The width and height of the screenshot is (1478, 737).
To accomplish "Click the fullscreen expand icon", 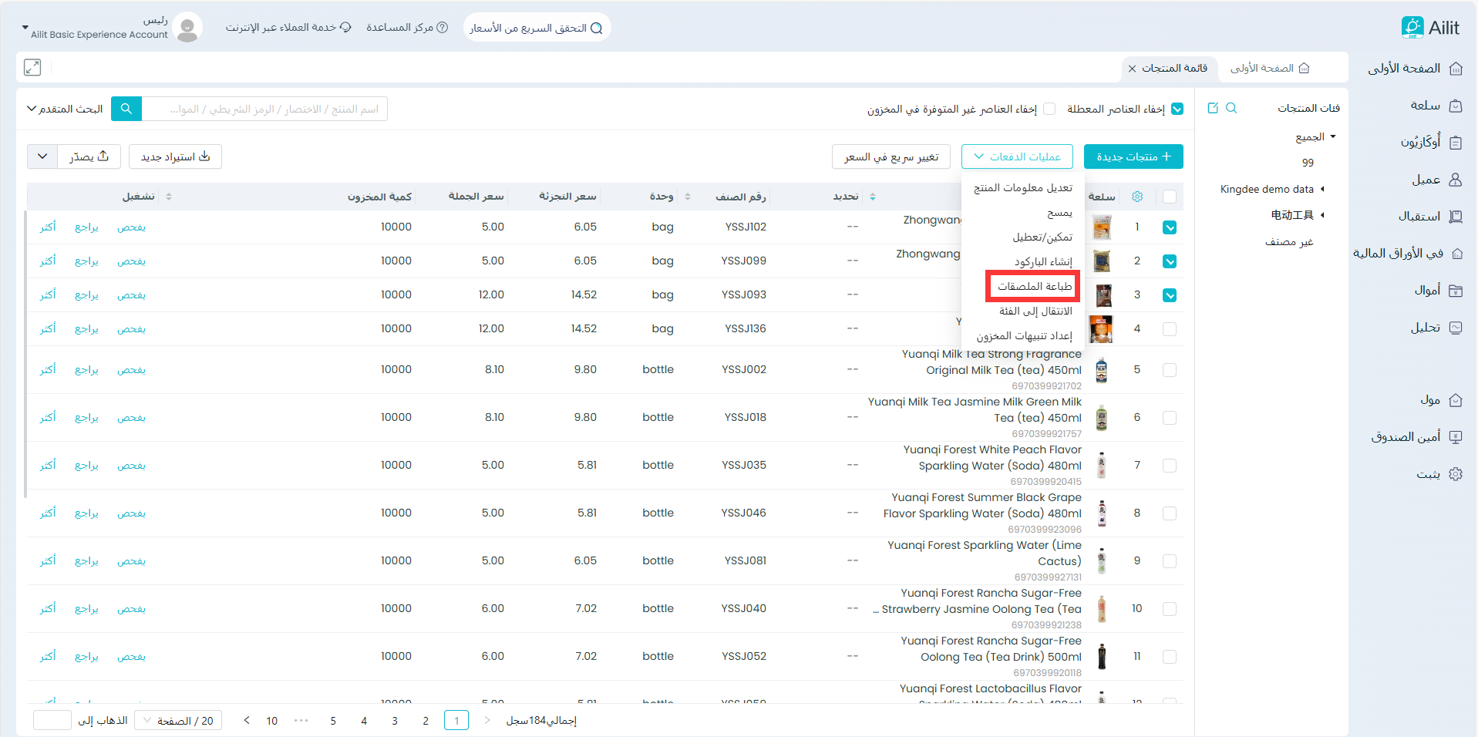I will (x=32, y=68).
